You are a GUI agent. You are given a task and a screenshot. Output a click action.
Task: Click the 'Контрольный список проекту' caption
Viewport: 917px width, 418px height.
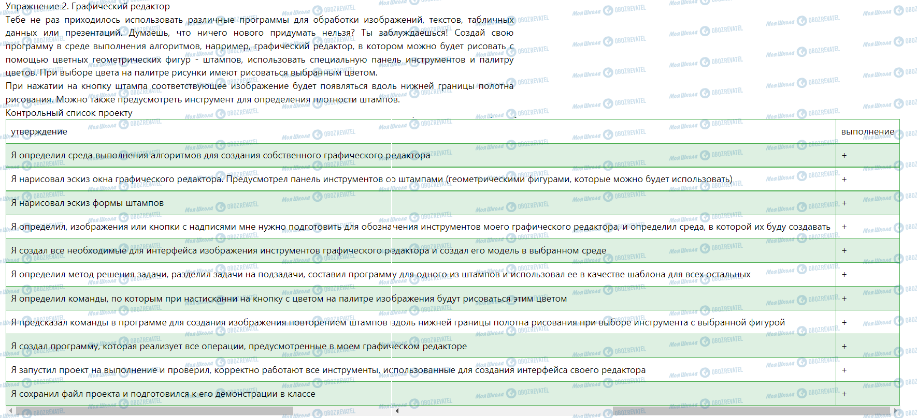pyautogui.click(x=69, y=113)
